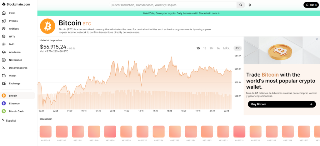Open the Desarrolladores menu label
The width and height of the screenshot is (320, 146).
coord(18,68)
